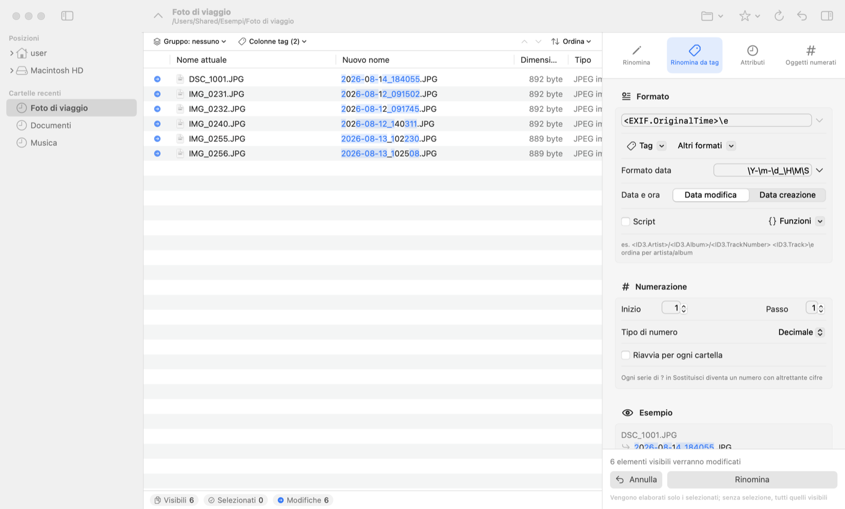This screenshot has width=845, height=509.
Task: Open the Tag insertion dropdown
Action: (646, 146)
